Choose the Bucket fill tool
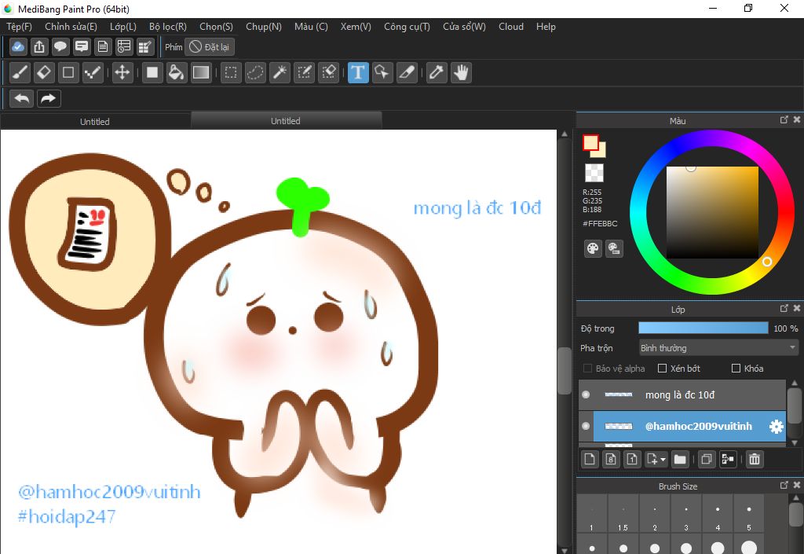The width and height of the screenshot is (804, 554). (x=177, y=73)
